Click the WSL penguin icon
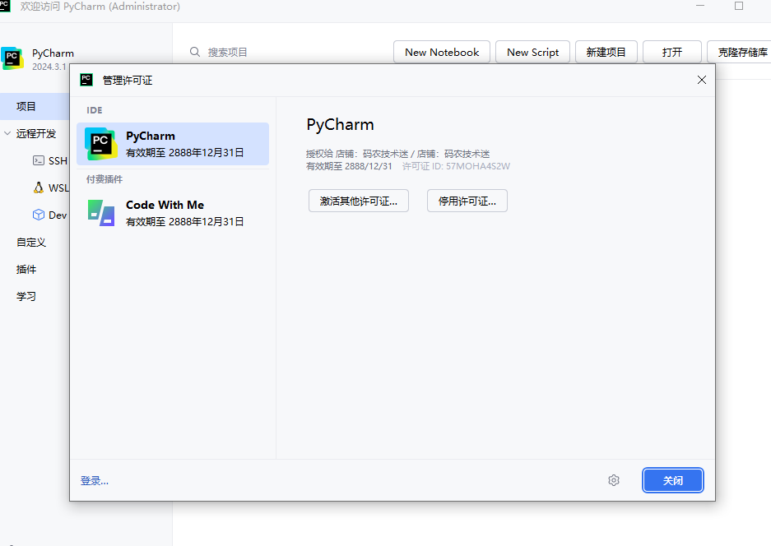This screenshot has height=546, width=771. [39, 187]
